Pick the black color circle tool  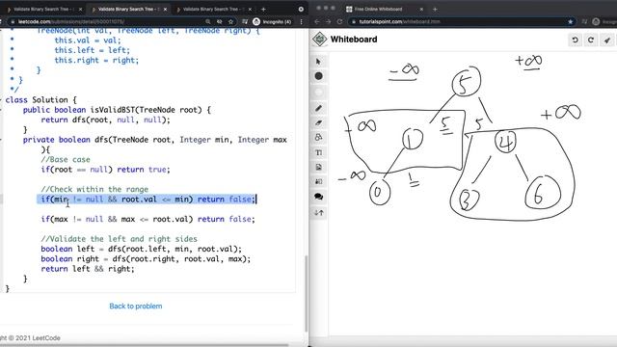coord(319,76)
